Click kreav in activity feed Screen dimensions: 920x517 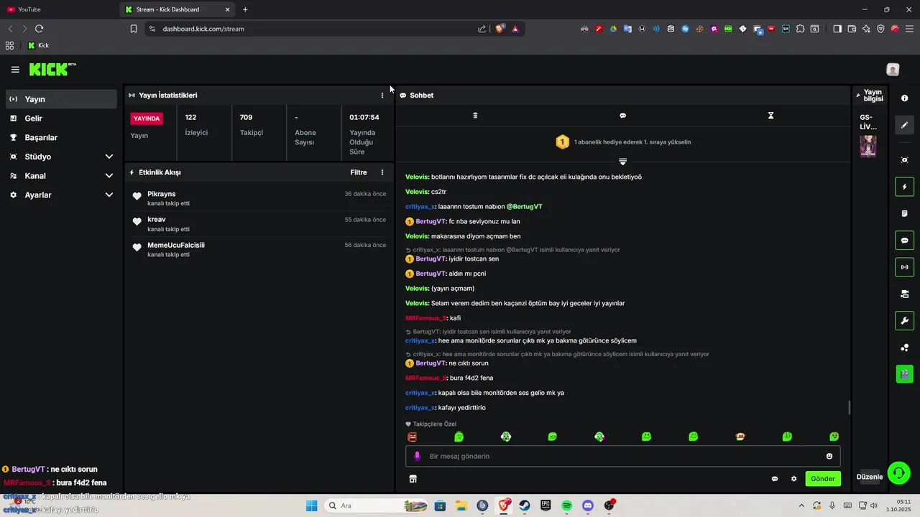(157, 219)
